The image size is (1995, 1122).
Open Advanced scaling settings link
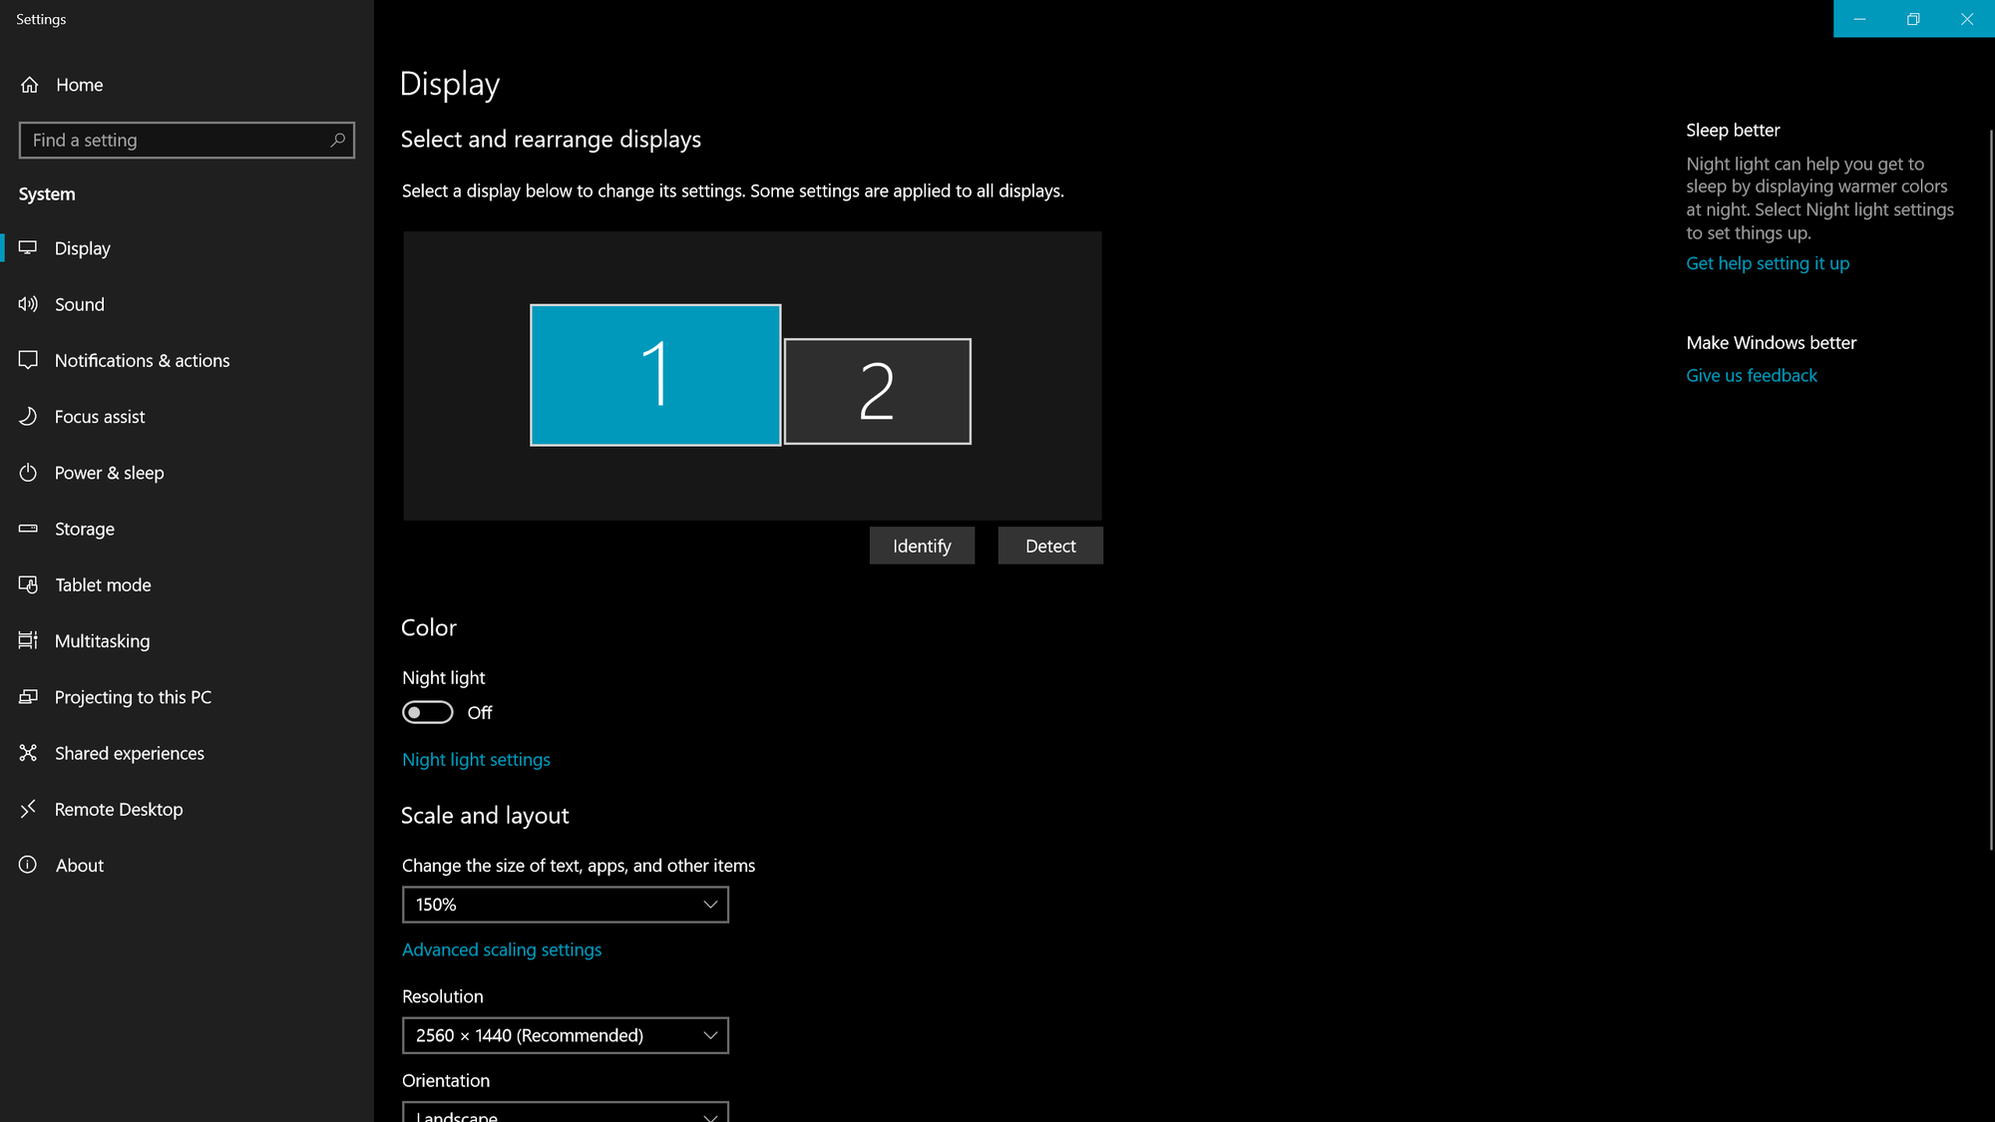(502, 949)
